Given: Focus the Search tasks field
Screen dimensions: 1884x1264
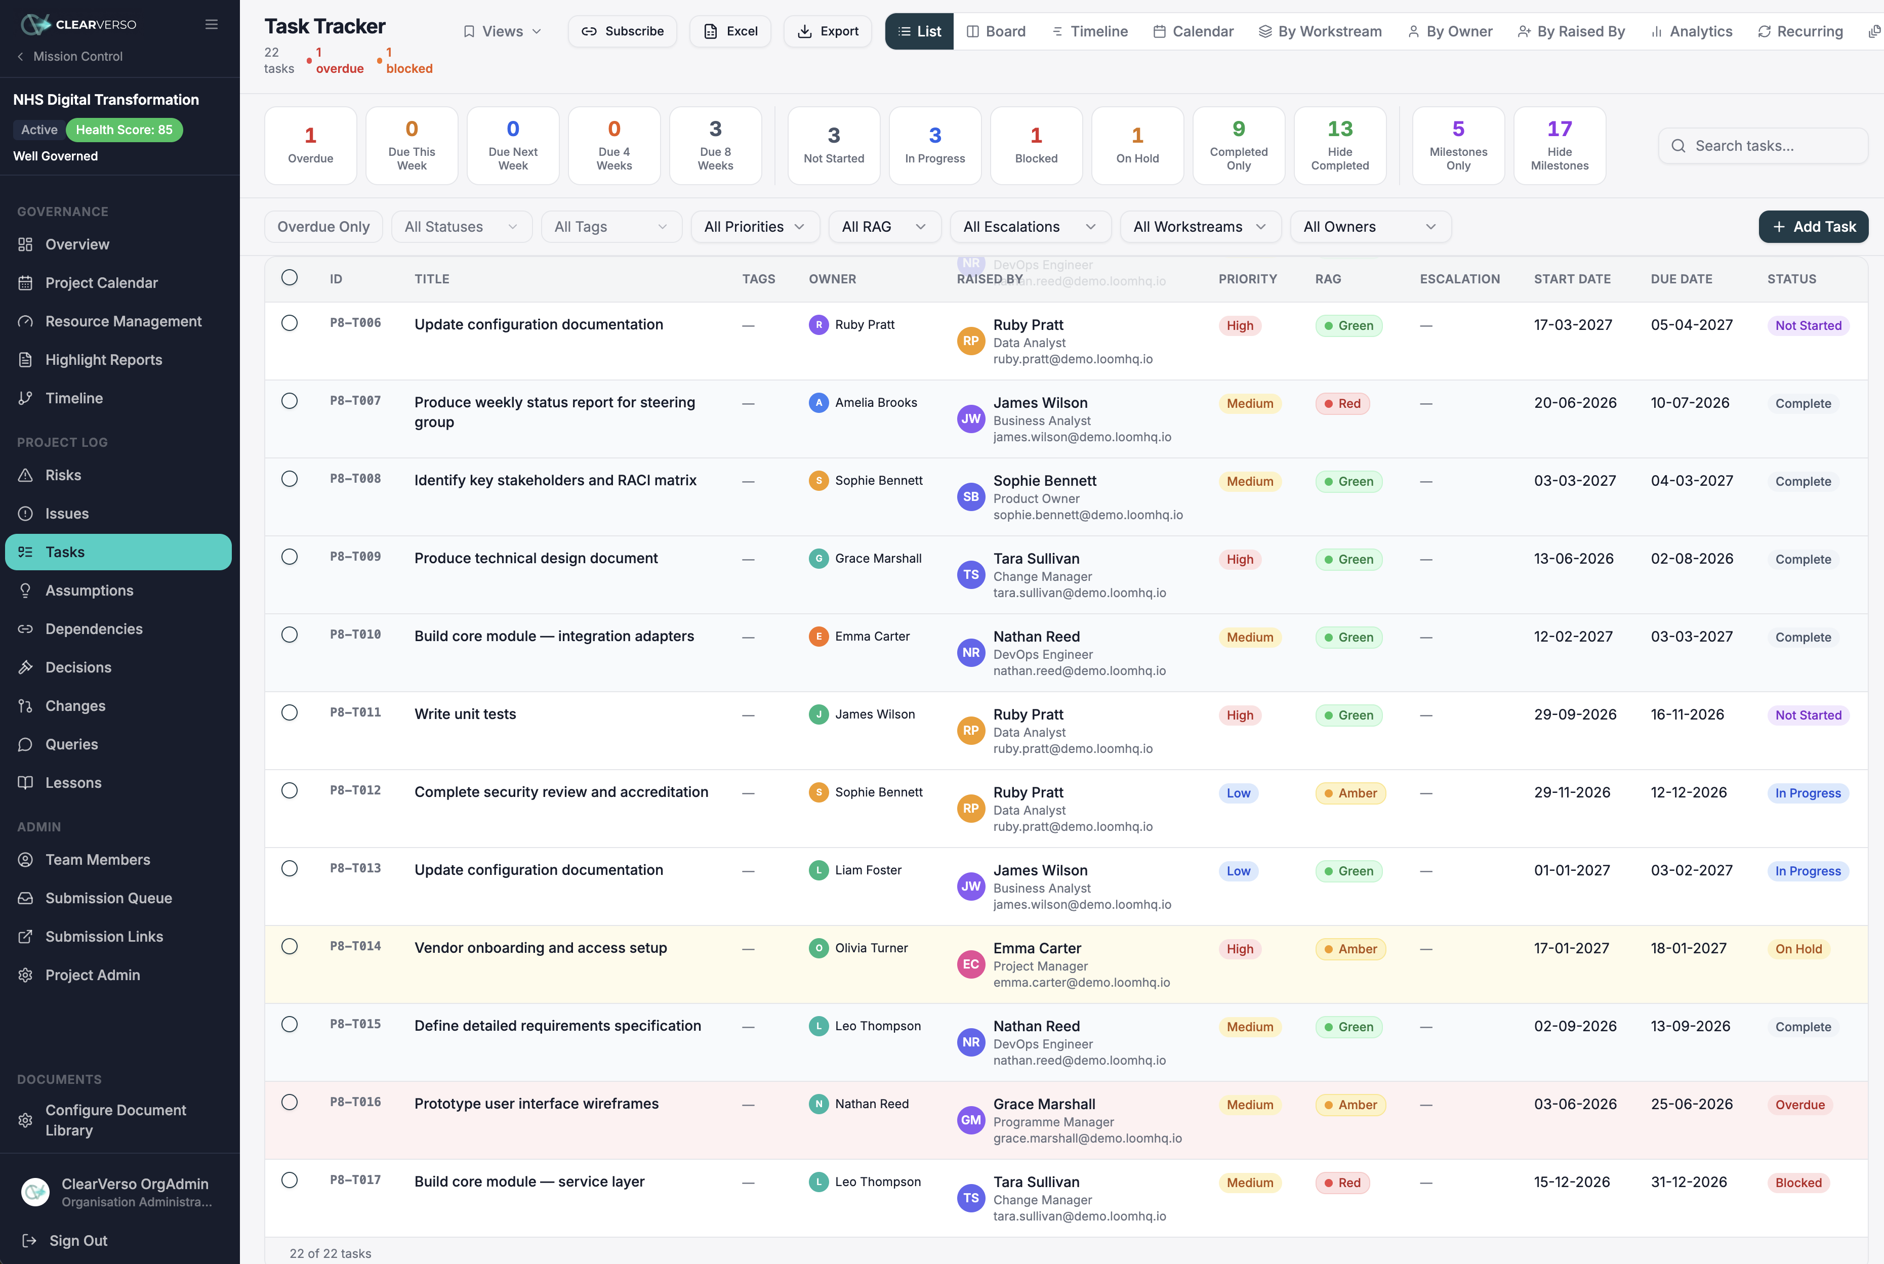Looking at the screenshot, I should coord(1763,146).
